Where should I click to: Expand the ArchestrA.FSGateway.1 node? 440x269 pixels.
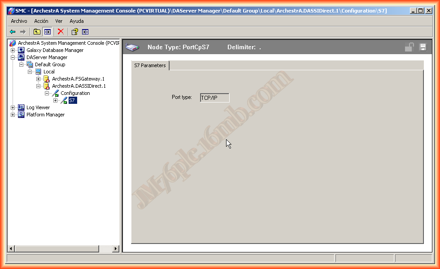[39, 79]
